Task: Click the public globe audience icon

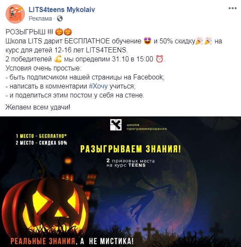Action: pos(60,18)
